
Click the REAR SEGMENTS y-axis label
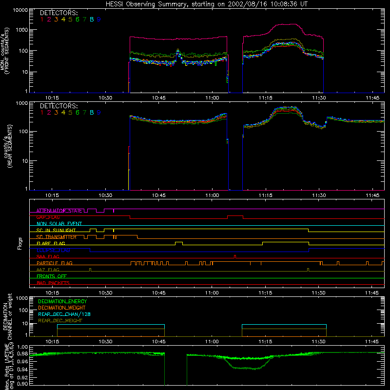pyautogui.click(x=10, y=146)
